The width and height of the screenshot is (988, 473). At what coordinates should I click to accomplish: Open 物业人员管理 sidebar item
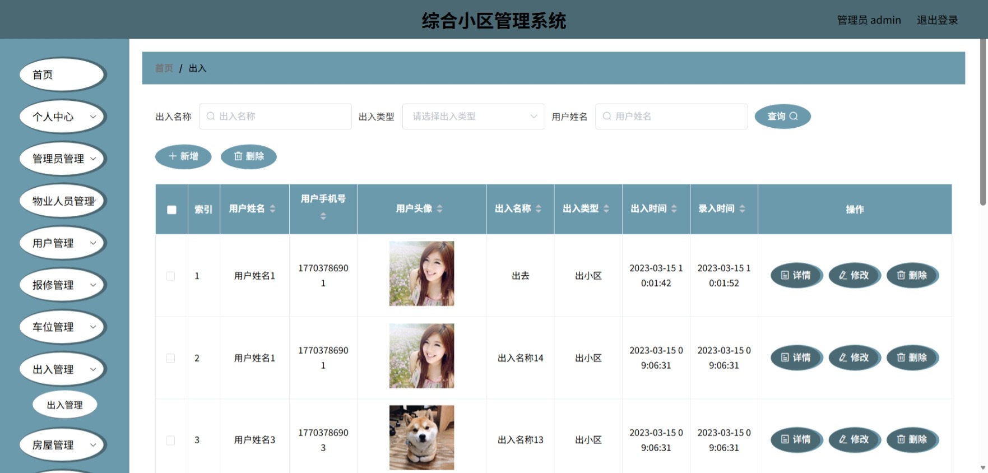click(63, 201)
